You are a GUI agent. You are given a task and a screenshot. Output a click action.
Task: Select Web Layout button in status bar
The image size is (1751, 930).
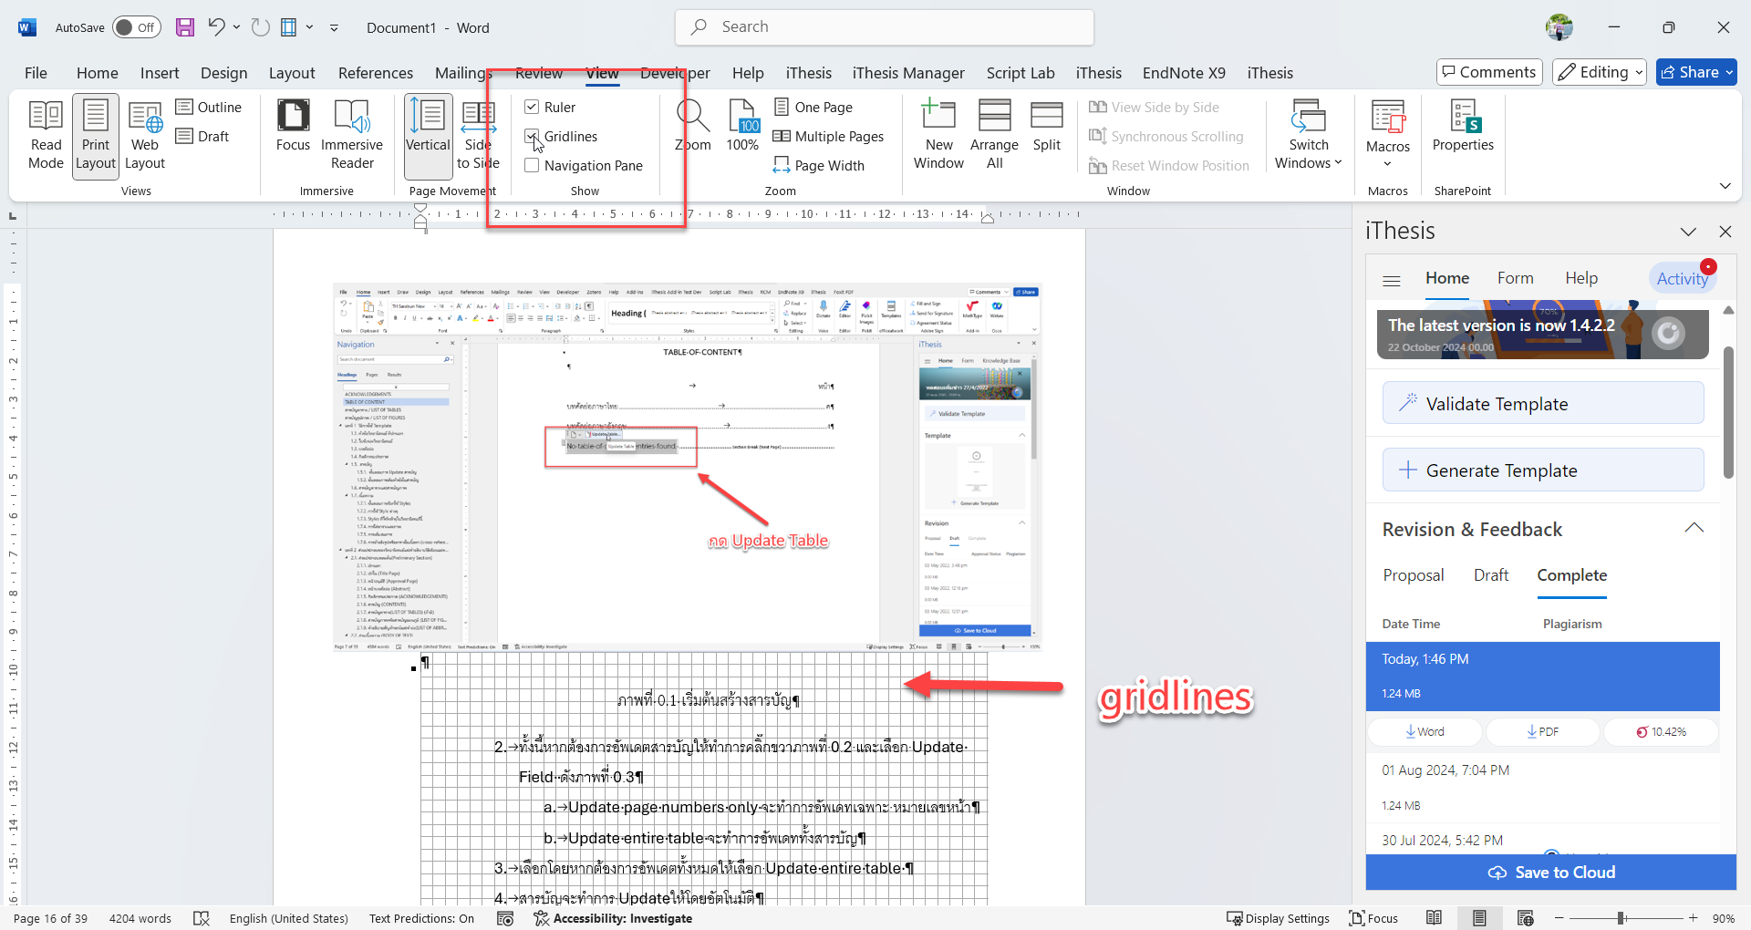point(1525,918)
